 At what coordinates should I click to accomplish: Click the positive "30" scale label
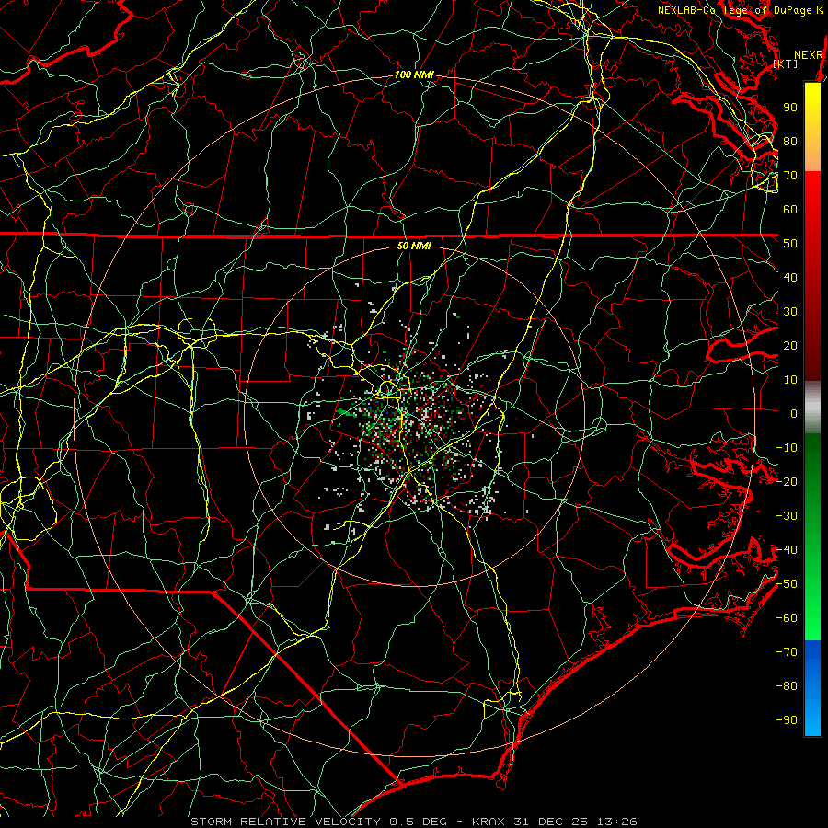click(790, 312)
